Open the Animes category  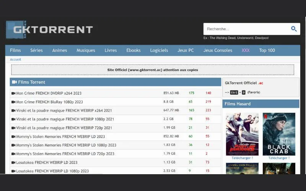click(60, 50)
